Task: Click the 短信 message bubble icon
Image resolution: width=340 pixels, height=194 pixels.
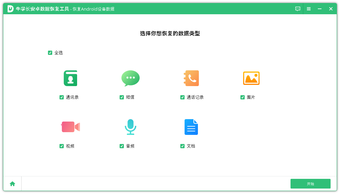Action: pos(131,78)
